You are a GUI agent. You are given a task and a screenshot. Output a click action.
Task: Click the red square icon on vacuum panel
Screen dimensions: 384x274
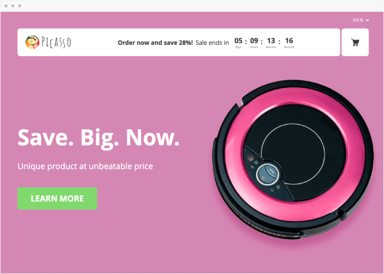250,159
